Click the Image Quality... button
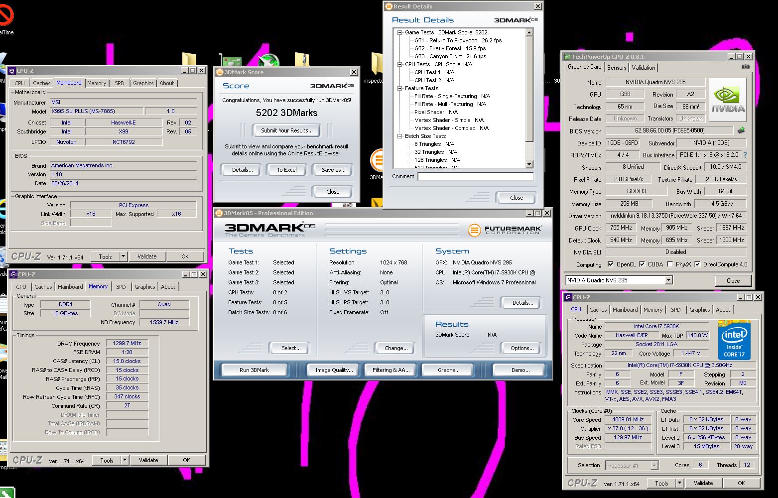 coord(334,370)
